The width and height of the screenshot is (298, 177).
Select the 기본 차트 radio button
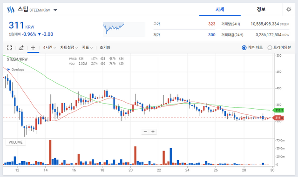(x=244, y=47)
